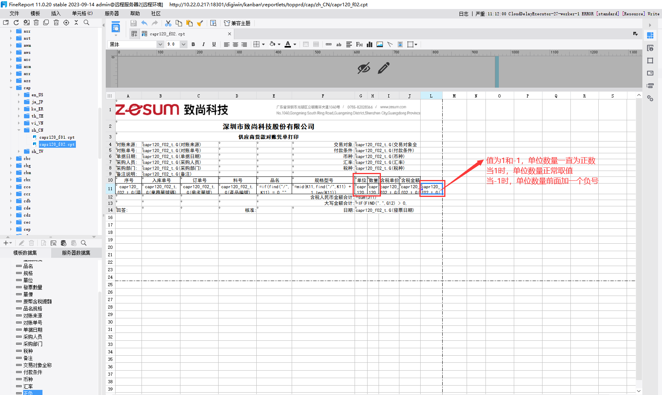Open the 帮助 menu

pos(135,13)
